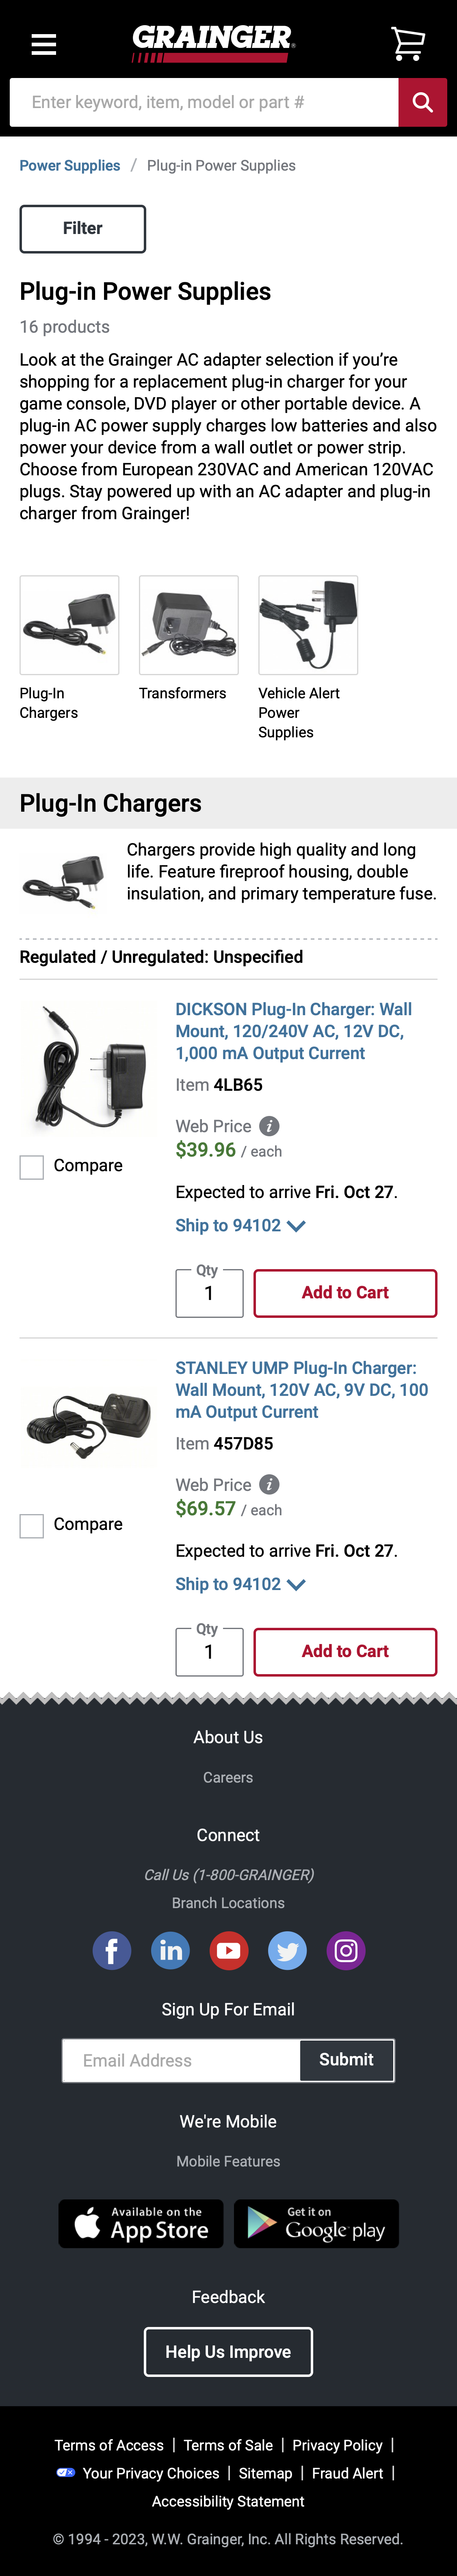Go to Power Supplies breadcrumb
This screenshot has height=2576, width=457.
pos(70,166)
